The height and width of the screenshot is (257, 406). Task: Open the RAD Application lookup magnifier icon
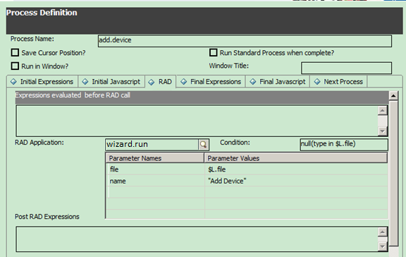tap(204, 145)
